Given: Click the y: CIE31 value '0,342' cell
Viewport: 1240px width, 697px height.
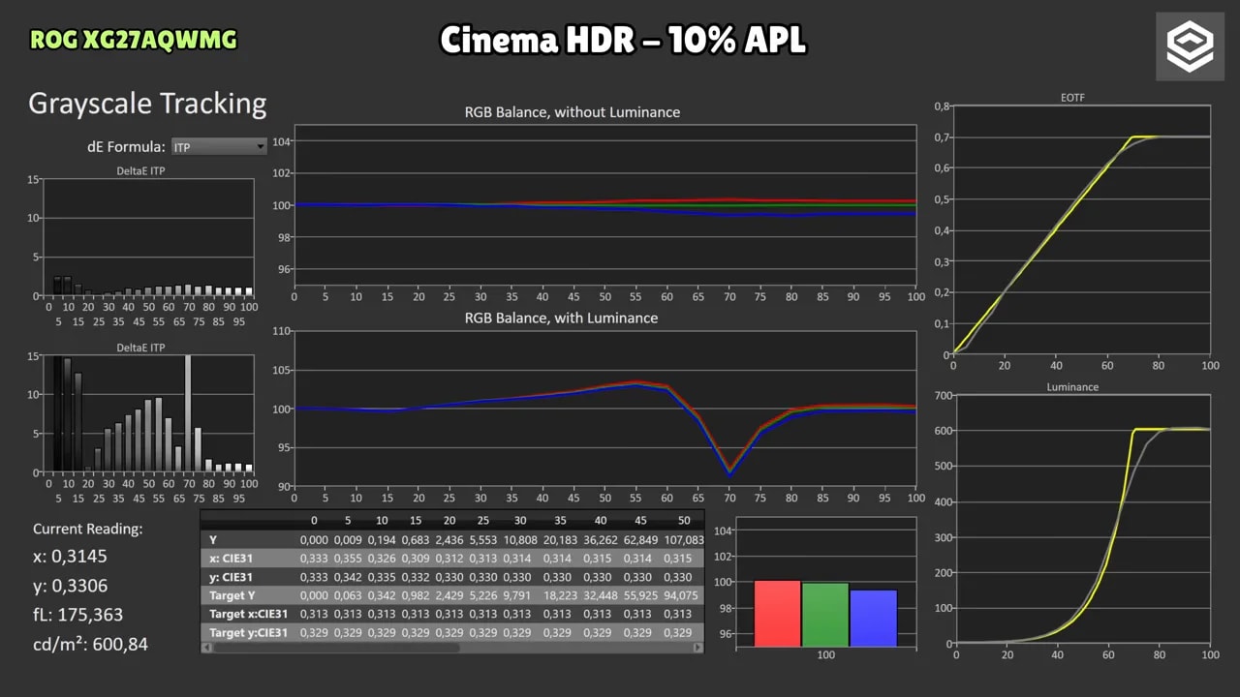Looking at the screenshot, I should pos(349,577).
